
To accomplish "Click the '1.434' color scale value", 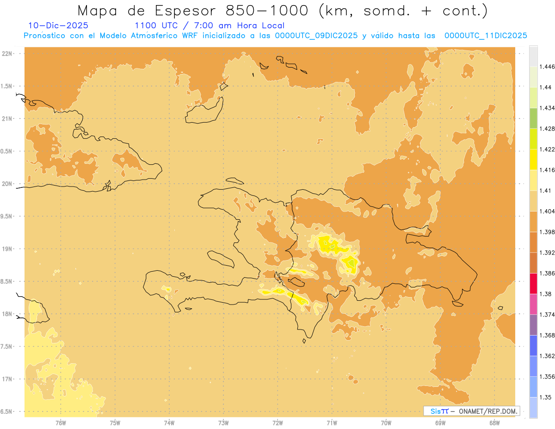I will pyautogui.click(x=548, y=108).
